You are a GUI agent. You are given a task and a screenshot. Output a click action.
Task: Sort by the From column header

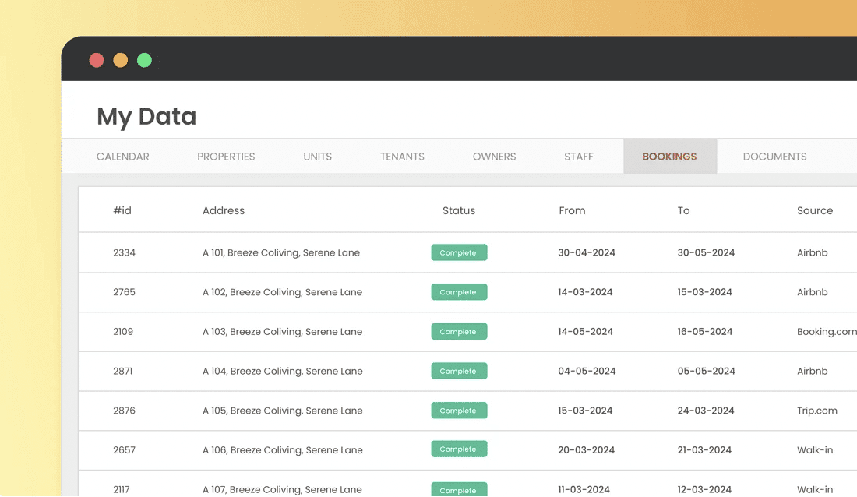[x=572, y=210]
